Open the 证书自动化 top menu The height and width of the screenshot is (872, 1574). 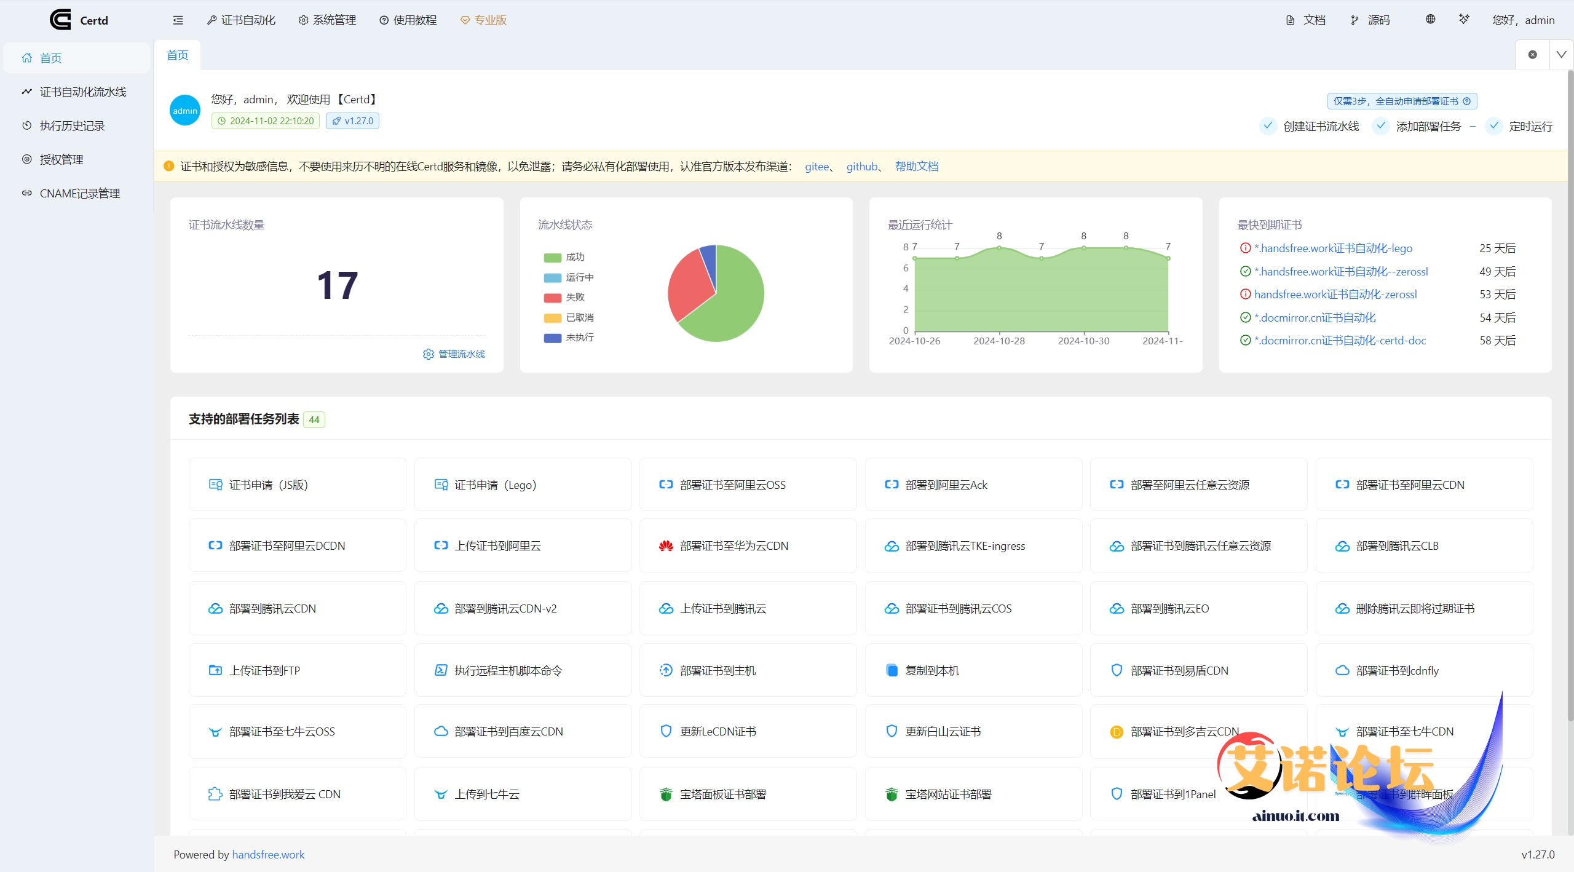[241, 20]
